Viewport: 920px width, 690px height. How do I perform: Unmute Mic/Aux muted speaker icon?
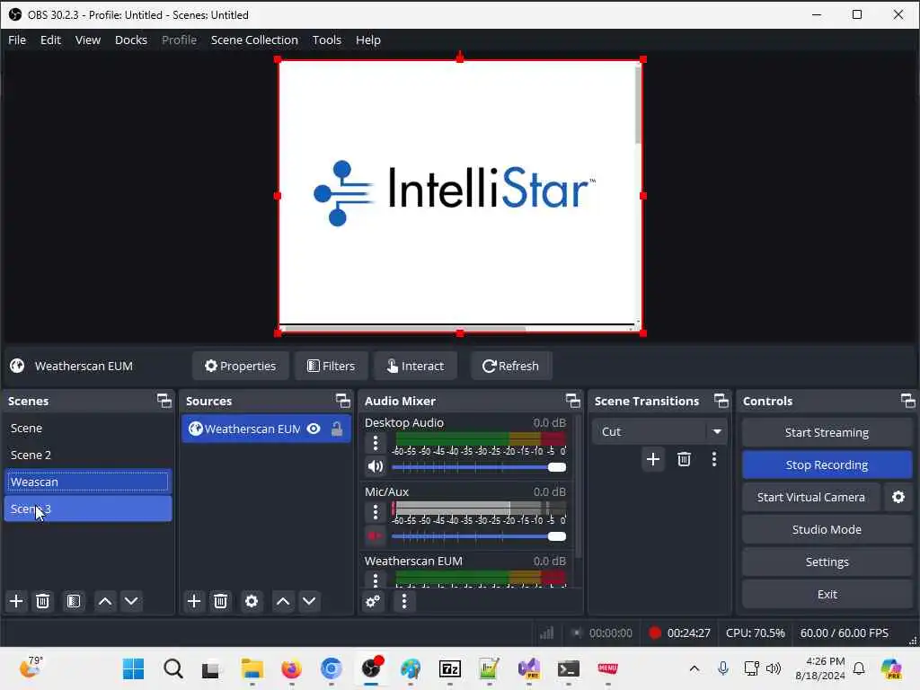tap(376, 535)
